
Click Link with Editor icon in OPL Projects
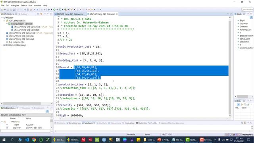tap(41, 14)
